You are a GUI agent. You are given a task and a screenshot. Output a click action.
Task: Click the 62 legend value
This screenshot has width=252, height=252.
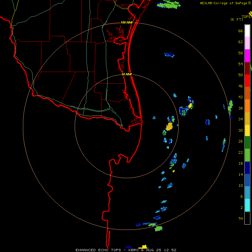pyautogui.click(x=241, y=42)
